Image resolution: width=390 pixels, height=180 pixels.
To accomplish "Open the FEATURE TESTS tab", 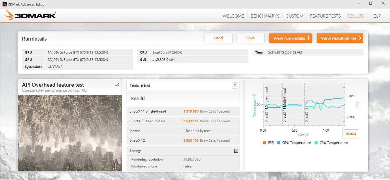I will pos(325,16).
